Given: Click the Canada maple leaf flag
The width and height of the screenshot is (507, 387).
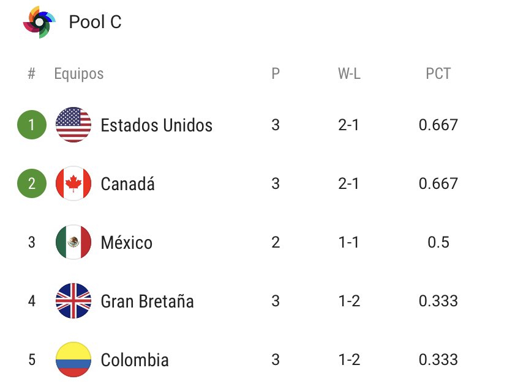Looking at the screenshot, I should point(73,183).
